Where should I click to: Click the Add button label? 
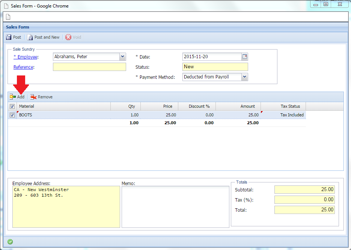pyautogui.click(x=21, y=97)
